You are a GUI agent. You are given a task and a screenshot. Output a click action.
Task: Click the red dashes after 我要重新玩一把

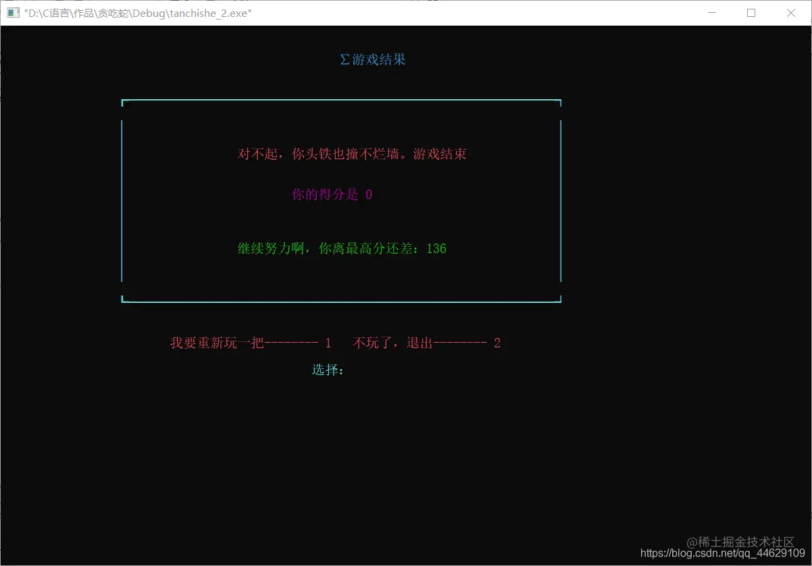[x=293, y=342]
